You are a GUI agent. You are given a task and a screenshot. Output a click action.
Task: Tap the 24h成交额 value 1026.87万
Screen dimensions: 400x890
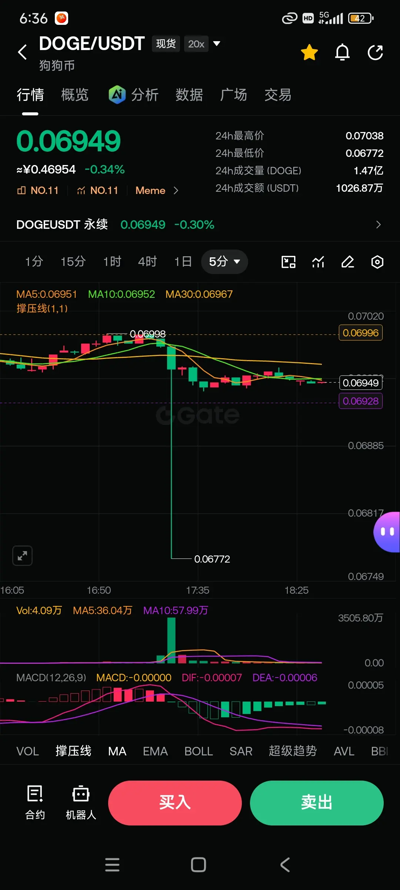tap(360, 188)
